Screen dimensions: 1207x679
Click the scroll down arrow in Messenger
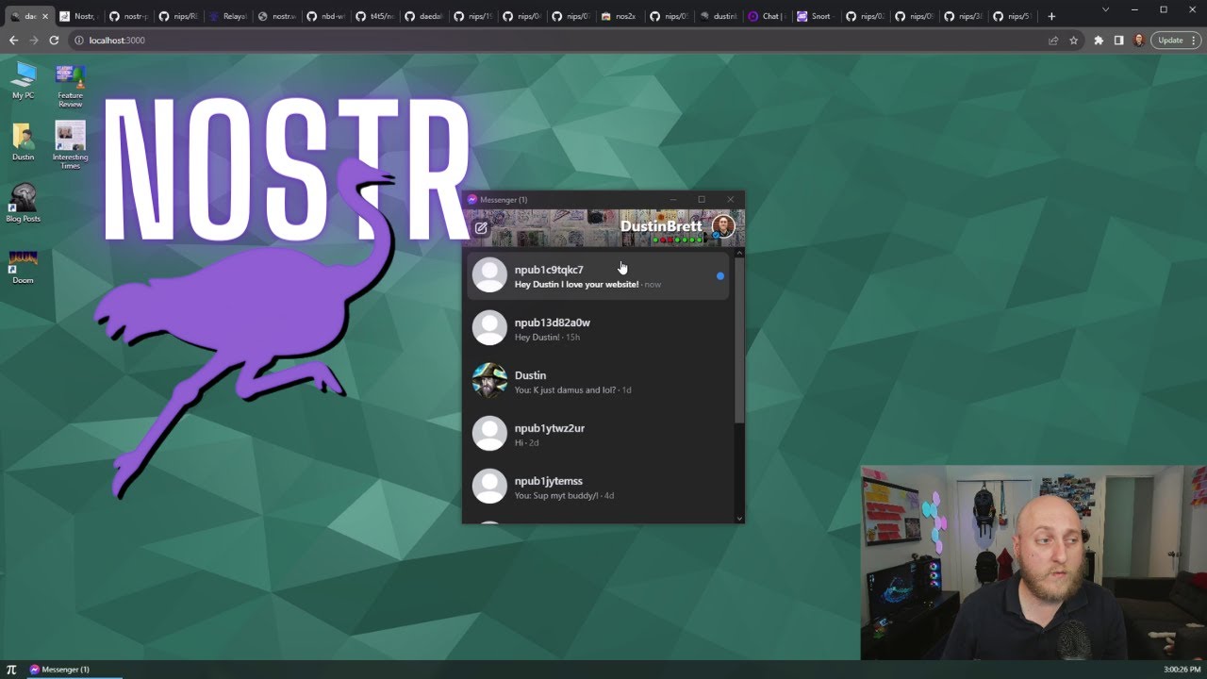point(739,518)
